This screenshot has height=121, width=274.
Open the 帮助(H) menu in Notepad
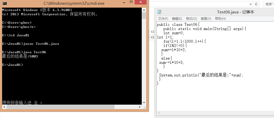pyautogui.click(x=220, y=19)
